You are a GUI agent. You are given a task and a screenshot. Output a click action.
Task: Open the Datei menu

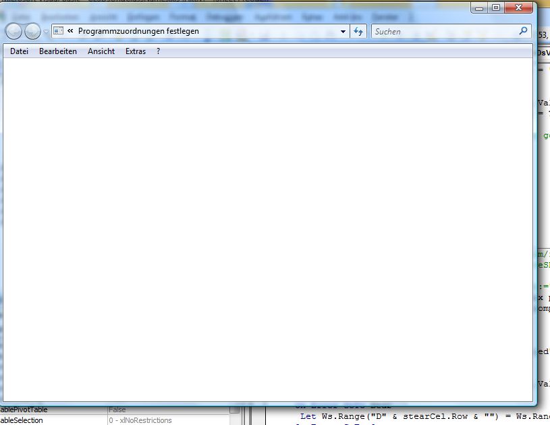coord(19,51)
